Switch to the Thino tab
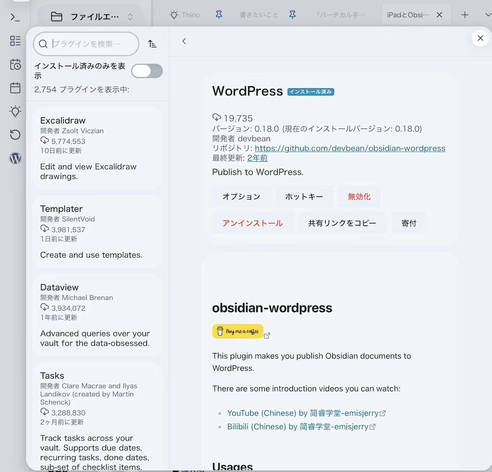Image resolution: width=492 pixels, height=472 pixels. tap(185, 15)
